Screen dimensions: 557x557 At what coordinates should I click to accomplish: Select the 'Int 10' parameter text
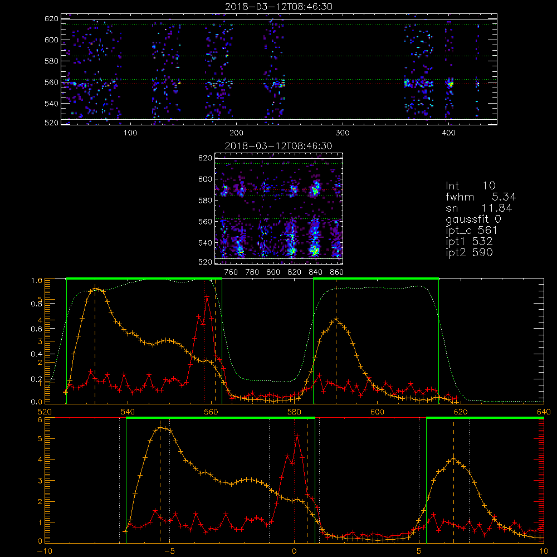click(471, 185)
